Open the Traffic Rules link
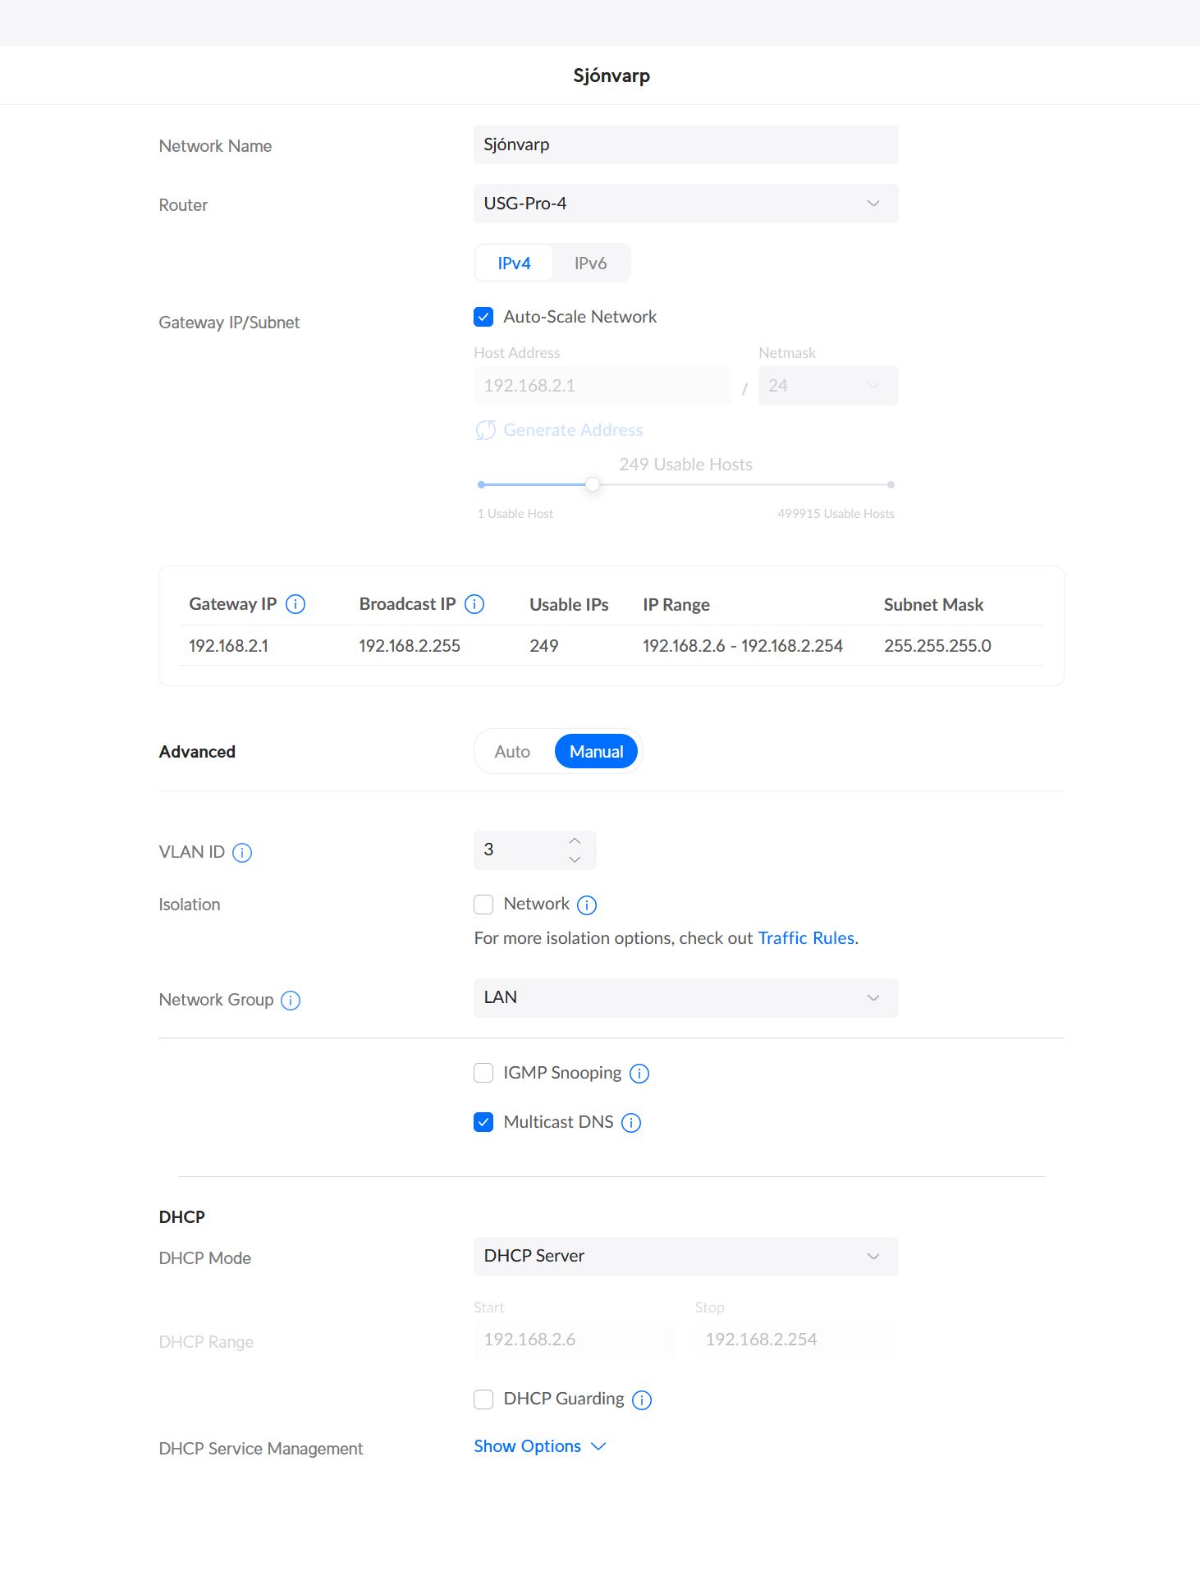 (806, 937)
